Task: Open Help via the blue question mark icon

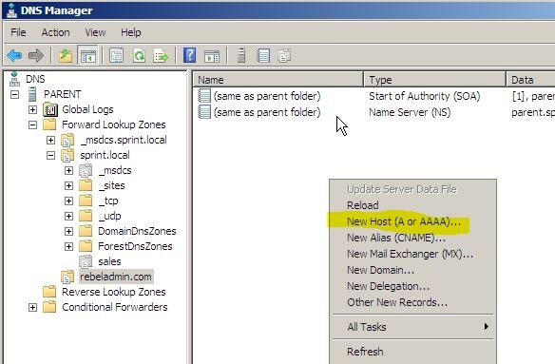Action: click(190, 55)
